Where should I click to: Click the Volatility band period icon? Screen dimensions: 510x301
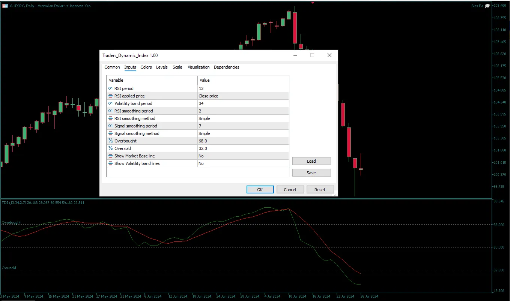click(110, 103)
